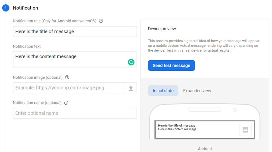272x152 pixels.
Task: Switch to the Expanded view tab
Action: 197,91
